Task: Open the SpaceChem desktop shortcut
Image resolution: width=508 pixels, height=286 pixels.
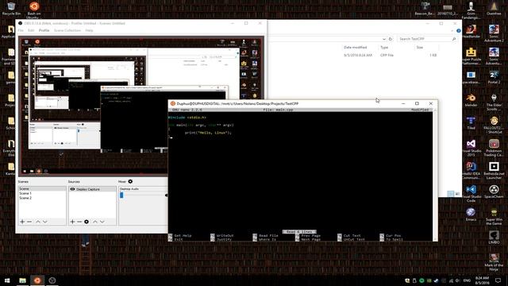Action: tap(494, 191)
